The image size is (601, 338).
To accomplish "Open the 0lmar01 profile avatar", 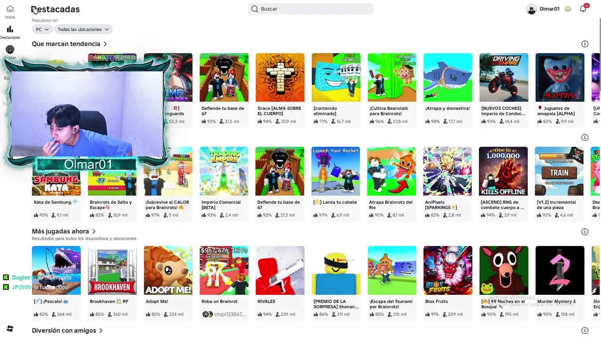I will click(x=531, y=9).
